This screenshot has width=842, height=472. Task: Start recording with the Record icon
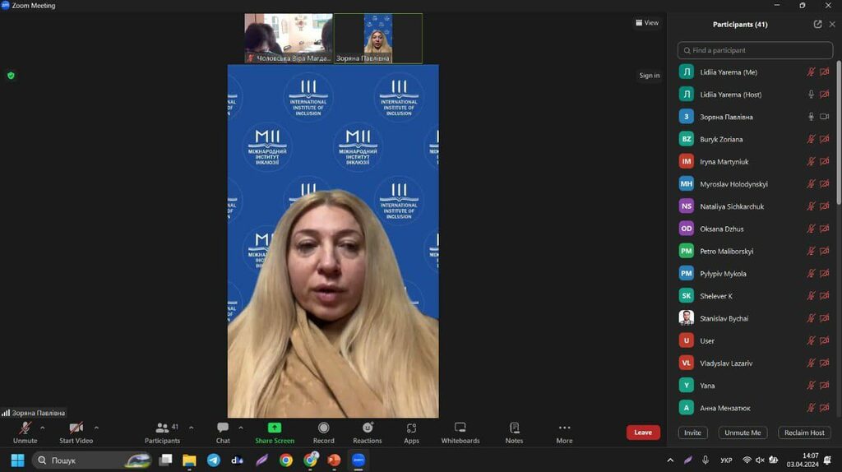pos(323,428)
